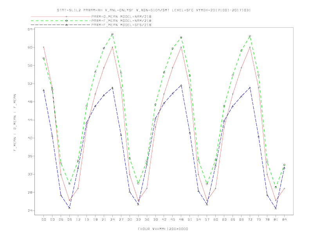Click x-axis forecast hour label 63

click(x=224, y=219)
